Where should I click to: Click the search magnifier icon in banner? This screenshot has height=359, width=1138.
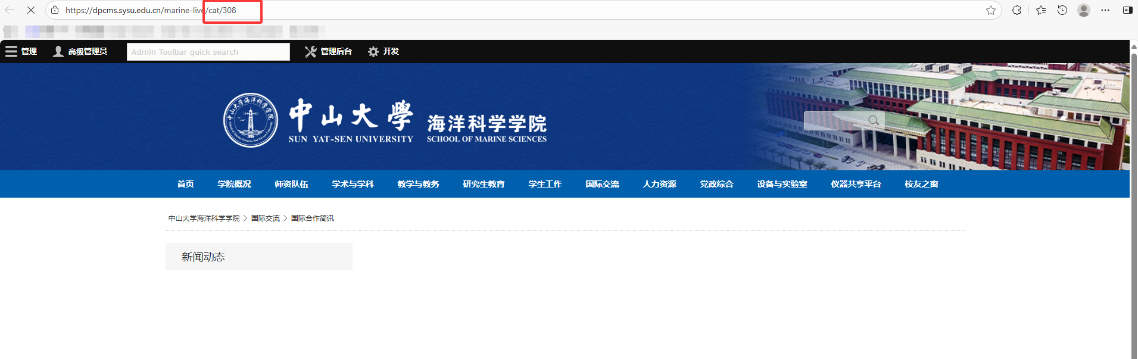click(873, 120)
